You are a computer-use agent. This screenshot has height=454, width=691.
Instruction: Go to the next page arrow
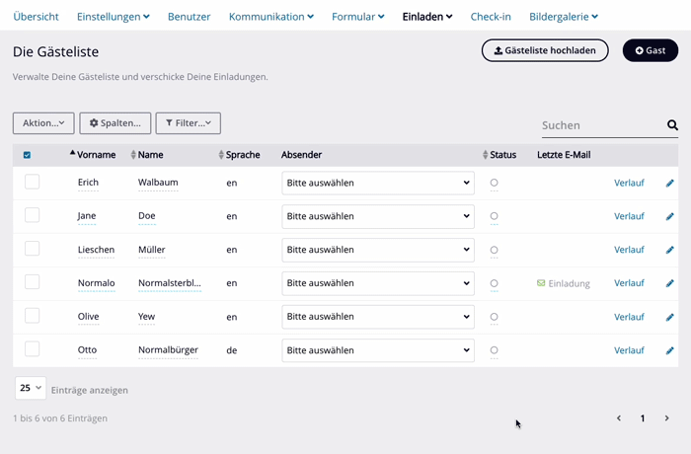666,417
